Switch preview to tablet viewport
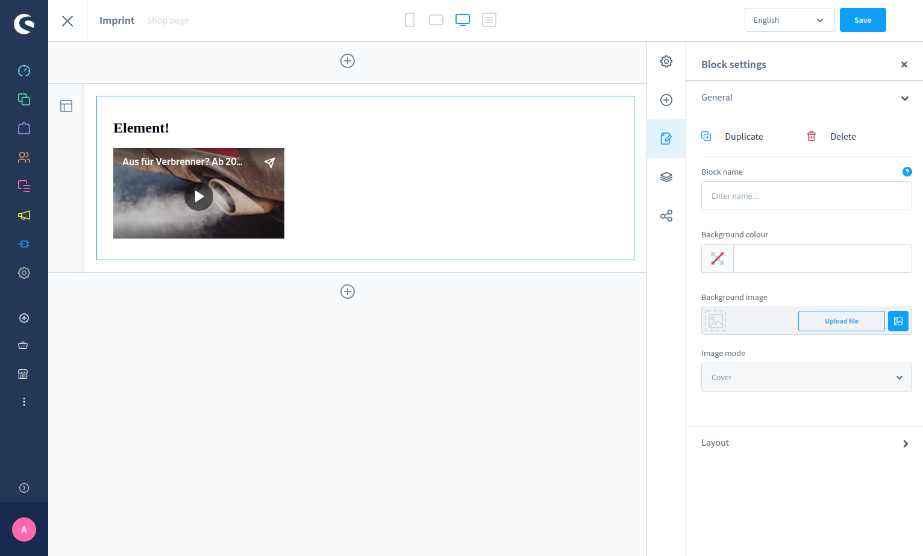This screenshot has height=556, width=923. click(436, 20)
